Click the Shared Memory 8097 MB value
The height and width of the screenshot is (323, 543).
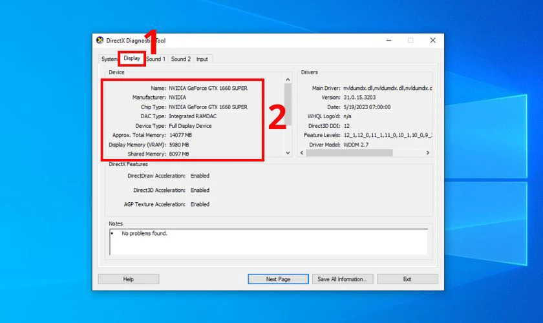tap(178, 154)
